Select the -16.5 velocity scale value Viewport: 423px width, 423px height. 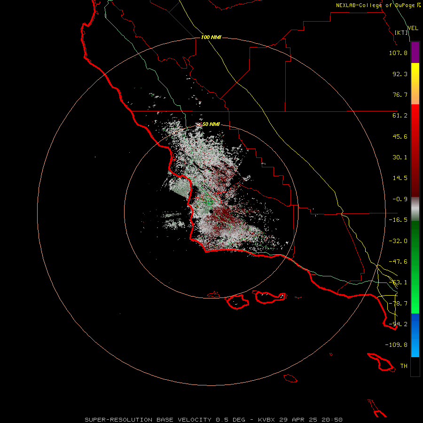[x=398, y=220]
